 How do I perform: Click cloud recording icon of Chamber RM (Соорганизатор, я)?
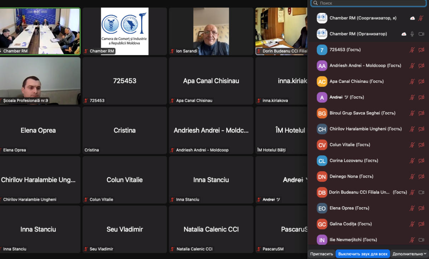[412, 18]
